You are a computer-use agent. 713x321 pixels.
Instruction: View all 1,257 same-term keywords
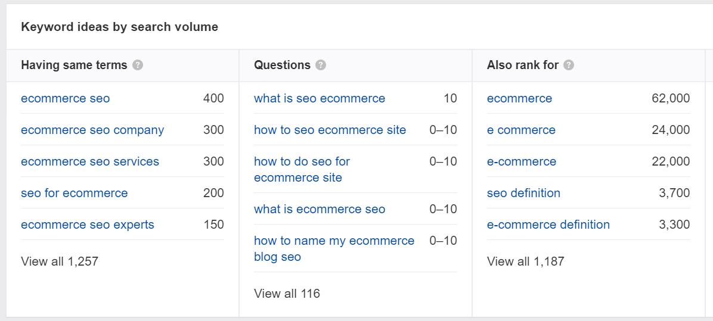(x=60, y=261)
